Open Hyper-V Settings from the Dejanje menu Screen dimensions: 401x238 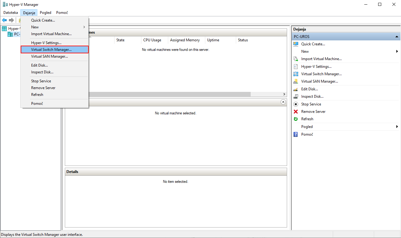[x=55, y=43]
